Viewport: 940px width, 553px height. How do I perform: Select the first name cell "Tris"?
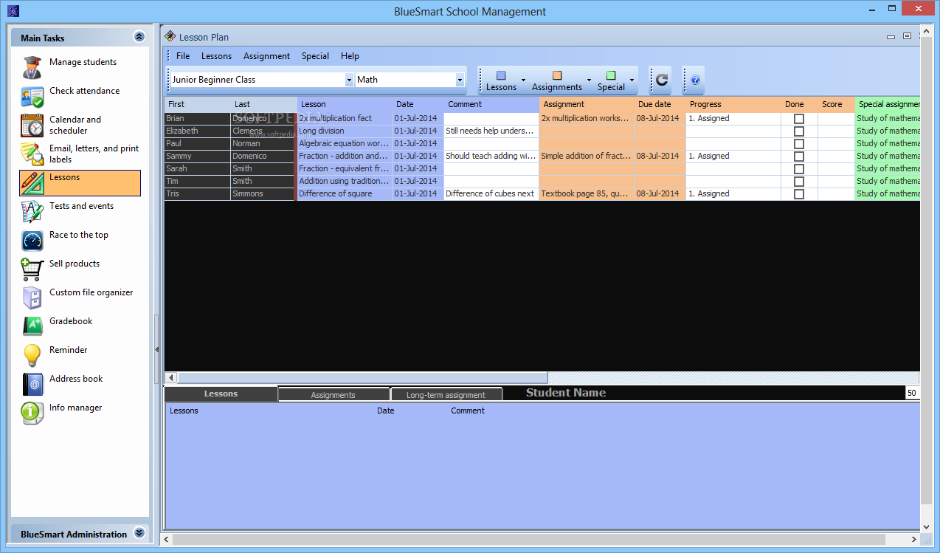click(x=197, y=194)
